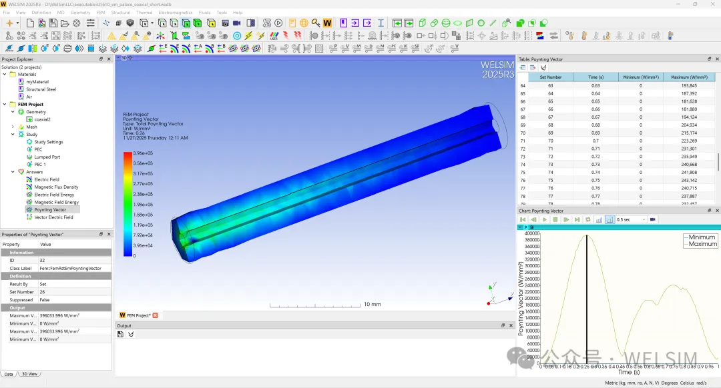
Task: Select Magnetic Flux Density in the tree
Action: [56, 187]
